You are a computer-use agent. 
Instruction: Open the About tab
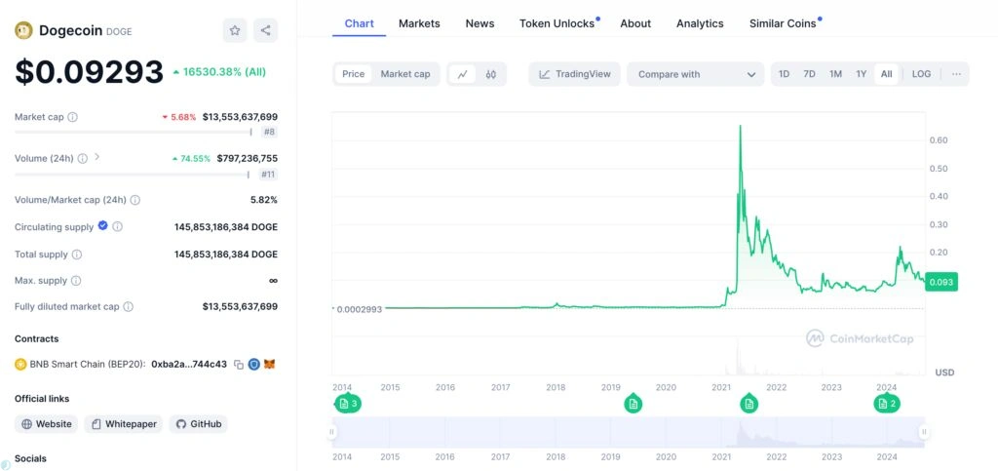[x=635, y=23]
